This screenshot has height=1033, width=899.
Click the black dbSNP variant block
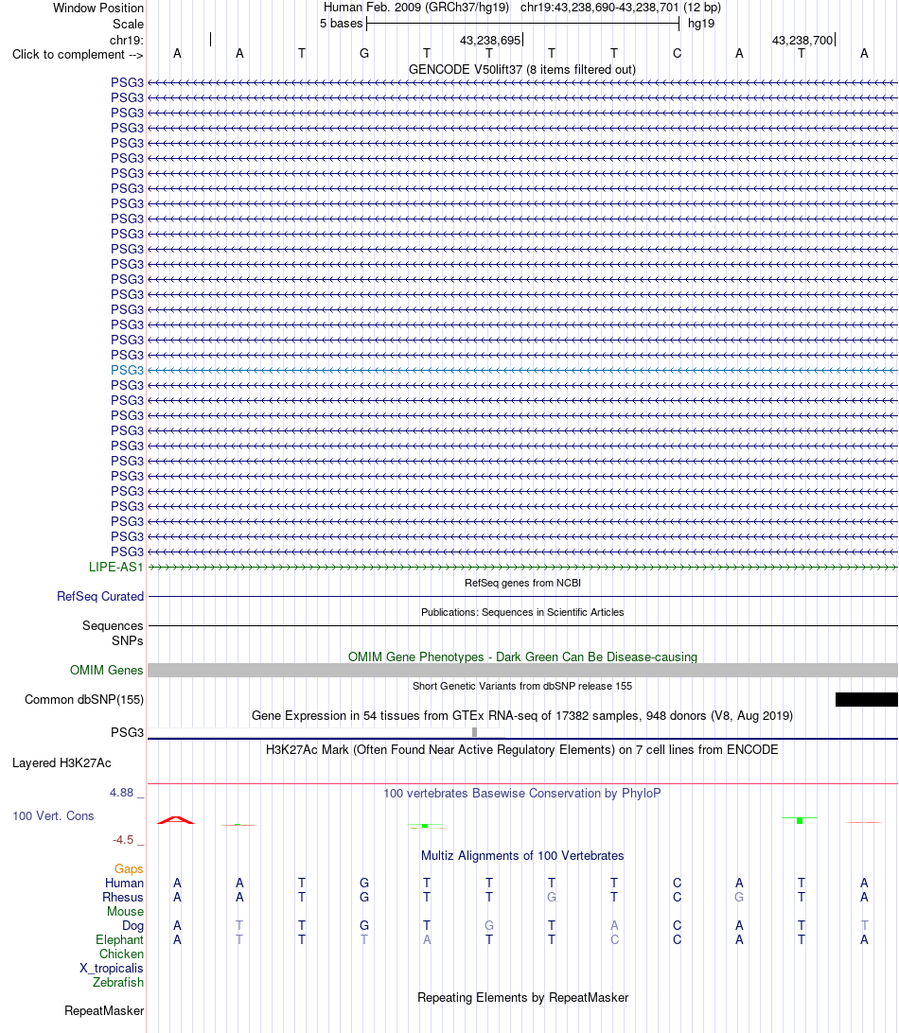(866, 700)
